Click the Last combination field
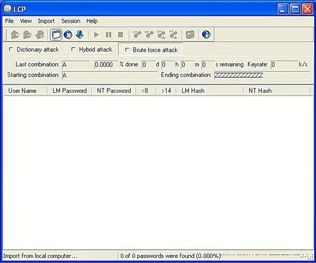 (x=76, y=64)
